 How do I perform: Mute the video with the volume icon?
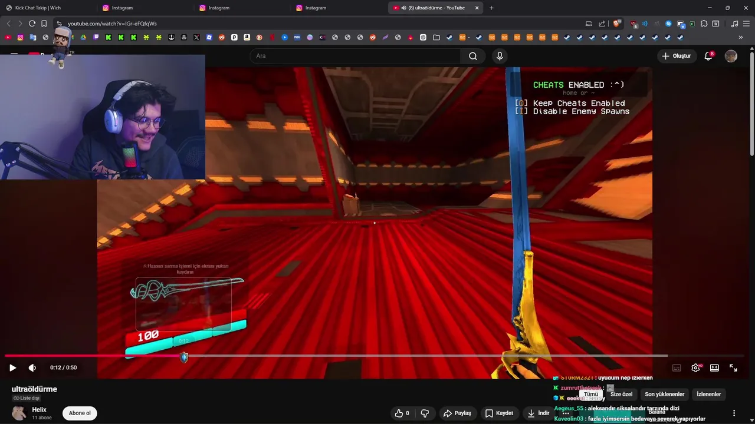click(x=32, y=367)
